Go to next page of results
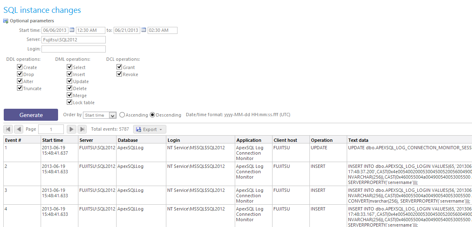The image size is (472, 227). 71,129
